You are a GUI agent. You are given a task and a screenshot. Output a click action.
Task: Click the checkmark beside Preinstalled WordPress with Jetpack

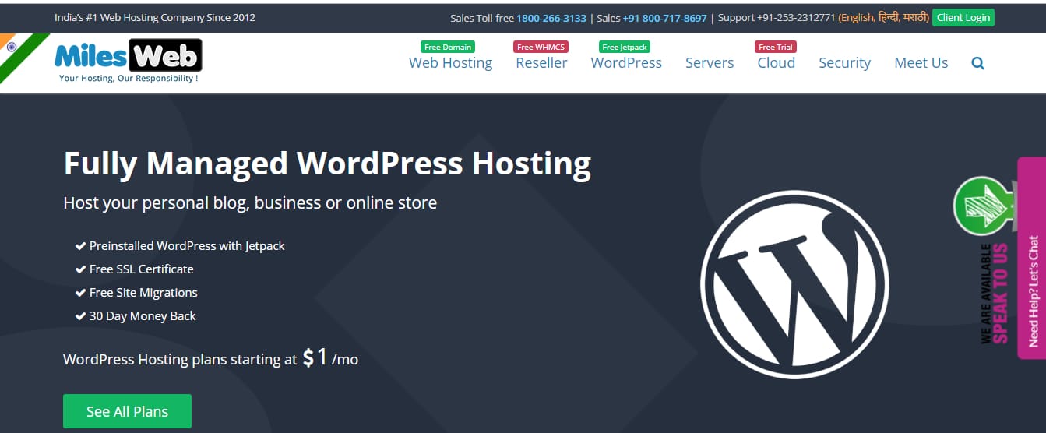pos(80,246)
